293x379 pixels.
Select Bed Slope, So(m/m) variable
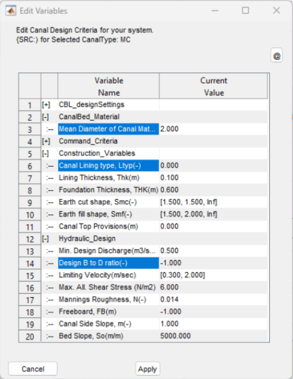[x=108, y=336]
